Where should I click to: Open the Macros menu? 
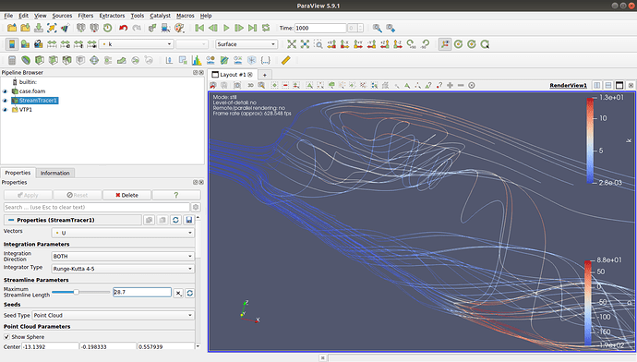(x=186, y=16)
